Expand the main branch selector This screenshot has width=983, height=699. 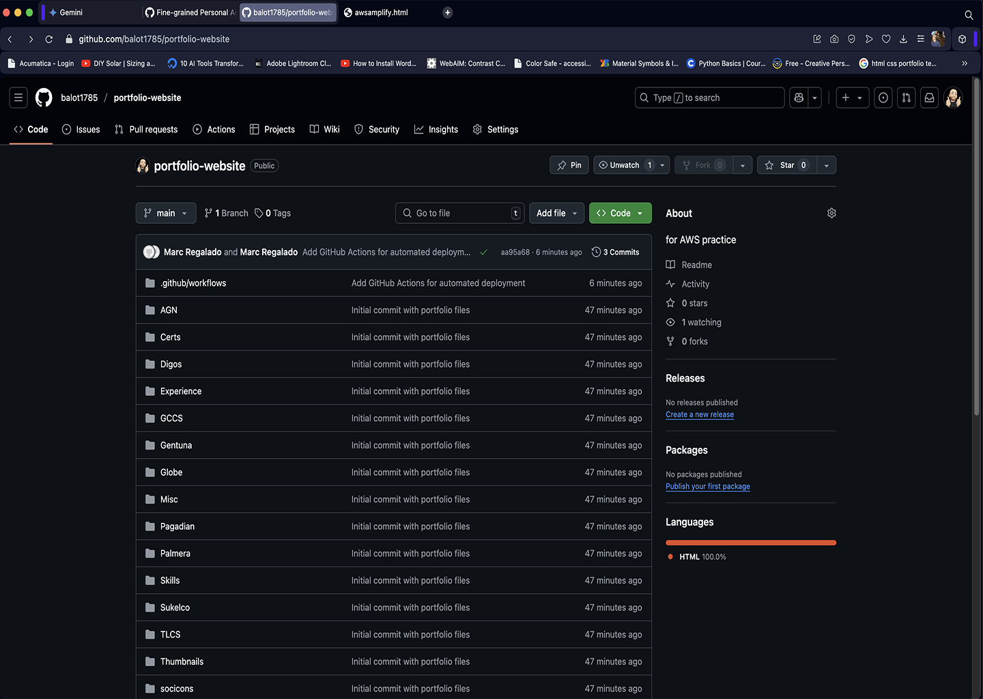tap(166, 213)
